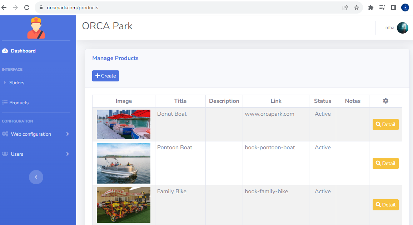Click the security guard avatar logo

click(x=36, y=28)
